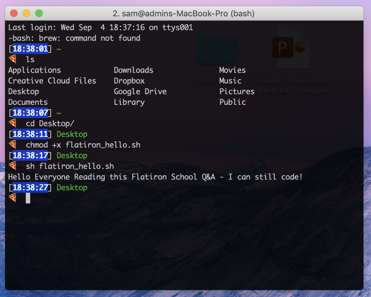Image resolution: width=371 pixels, height=297 pixels.
Task: Click 'Downloads' in the ls listing
Action: 133,70
